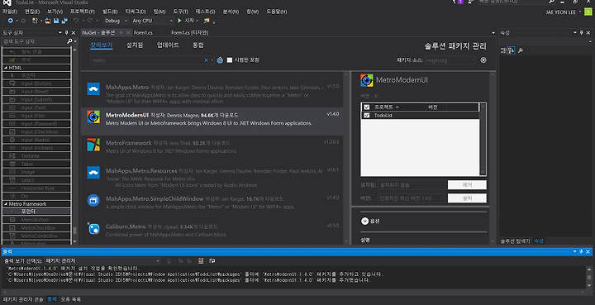
Task: Open the Error List bottom tab
Action: 70,299
